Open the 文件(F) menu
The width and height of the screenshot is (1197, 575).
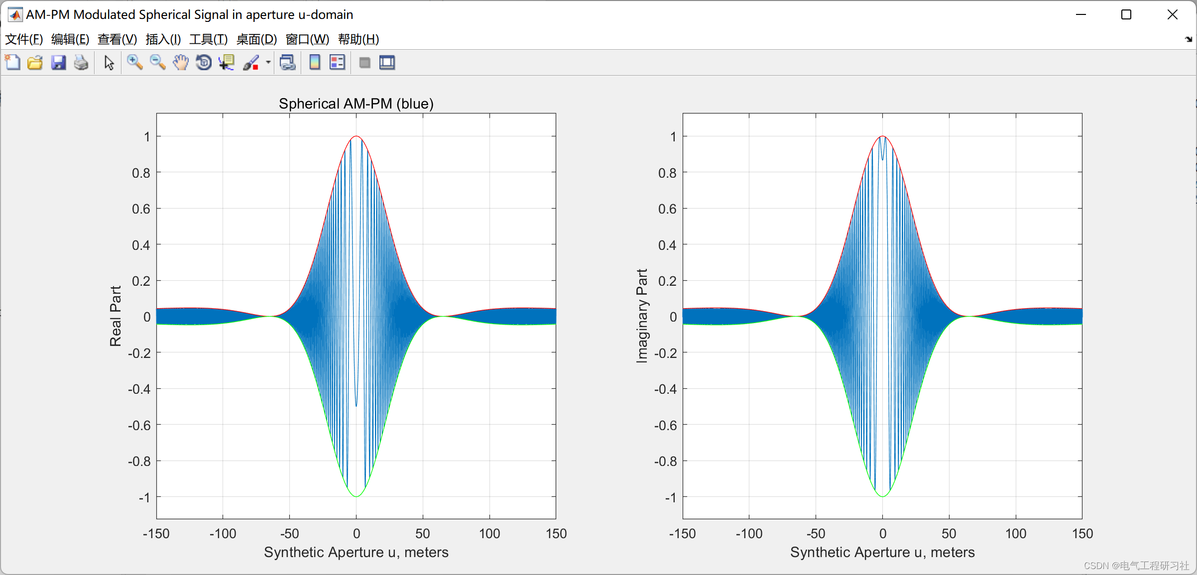tap(23, 39)
